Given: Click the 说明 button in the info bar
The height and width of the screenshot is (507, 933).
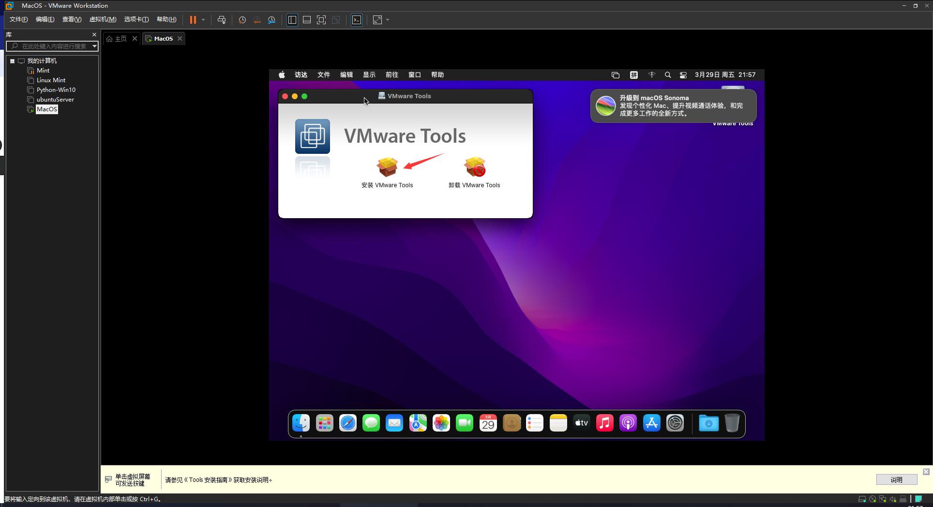Looking at the screenshot, I should [x=896, y=479].
